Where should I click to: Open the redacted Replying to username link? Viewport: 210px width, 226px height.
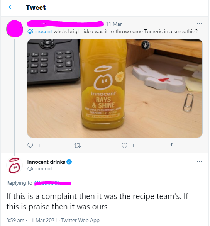(52, 183)
